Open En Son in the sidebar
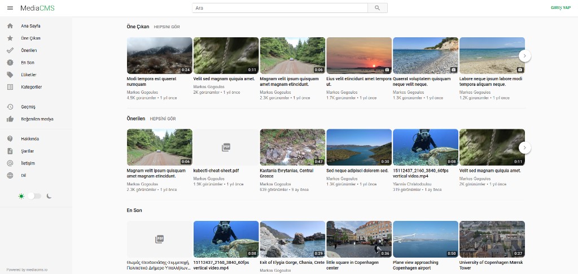Viewport: 578px width, 274px height. point(28,63)
